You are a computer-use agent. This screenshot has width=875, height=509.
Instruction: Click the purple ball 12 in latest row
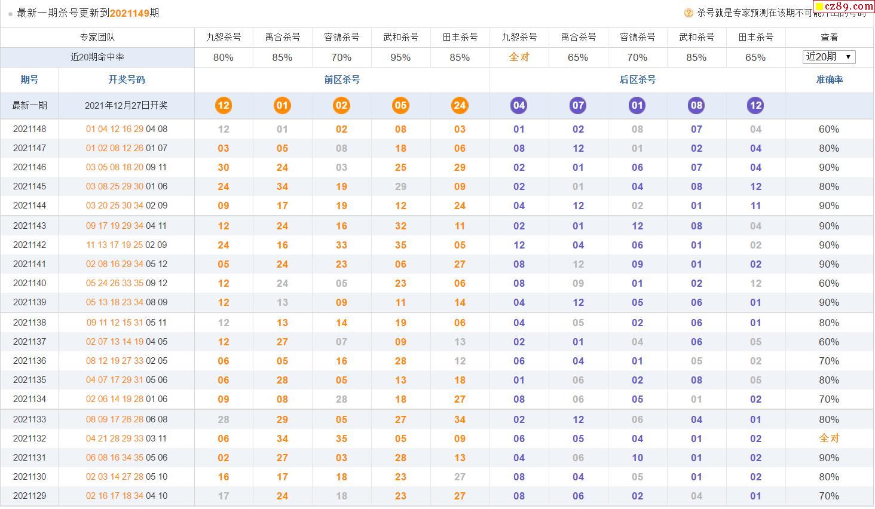755,106
